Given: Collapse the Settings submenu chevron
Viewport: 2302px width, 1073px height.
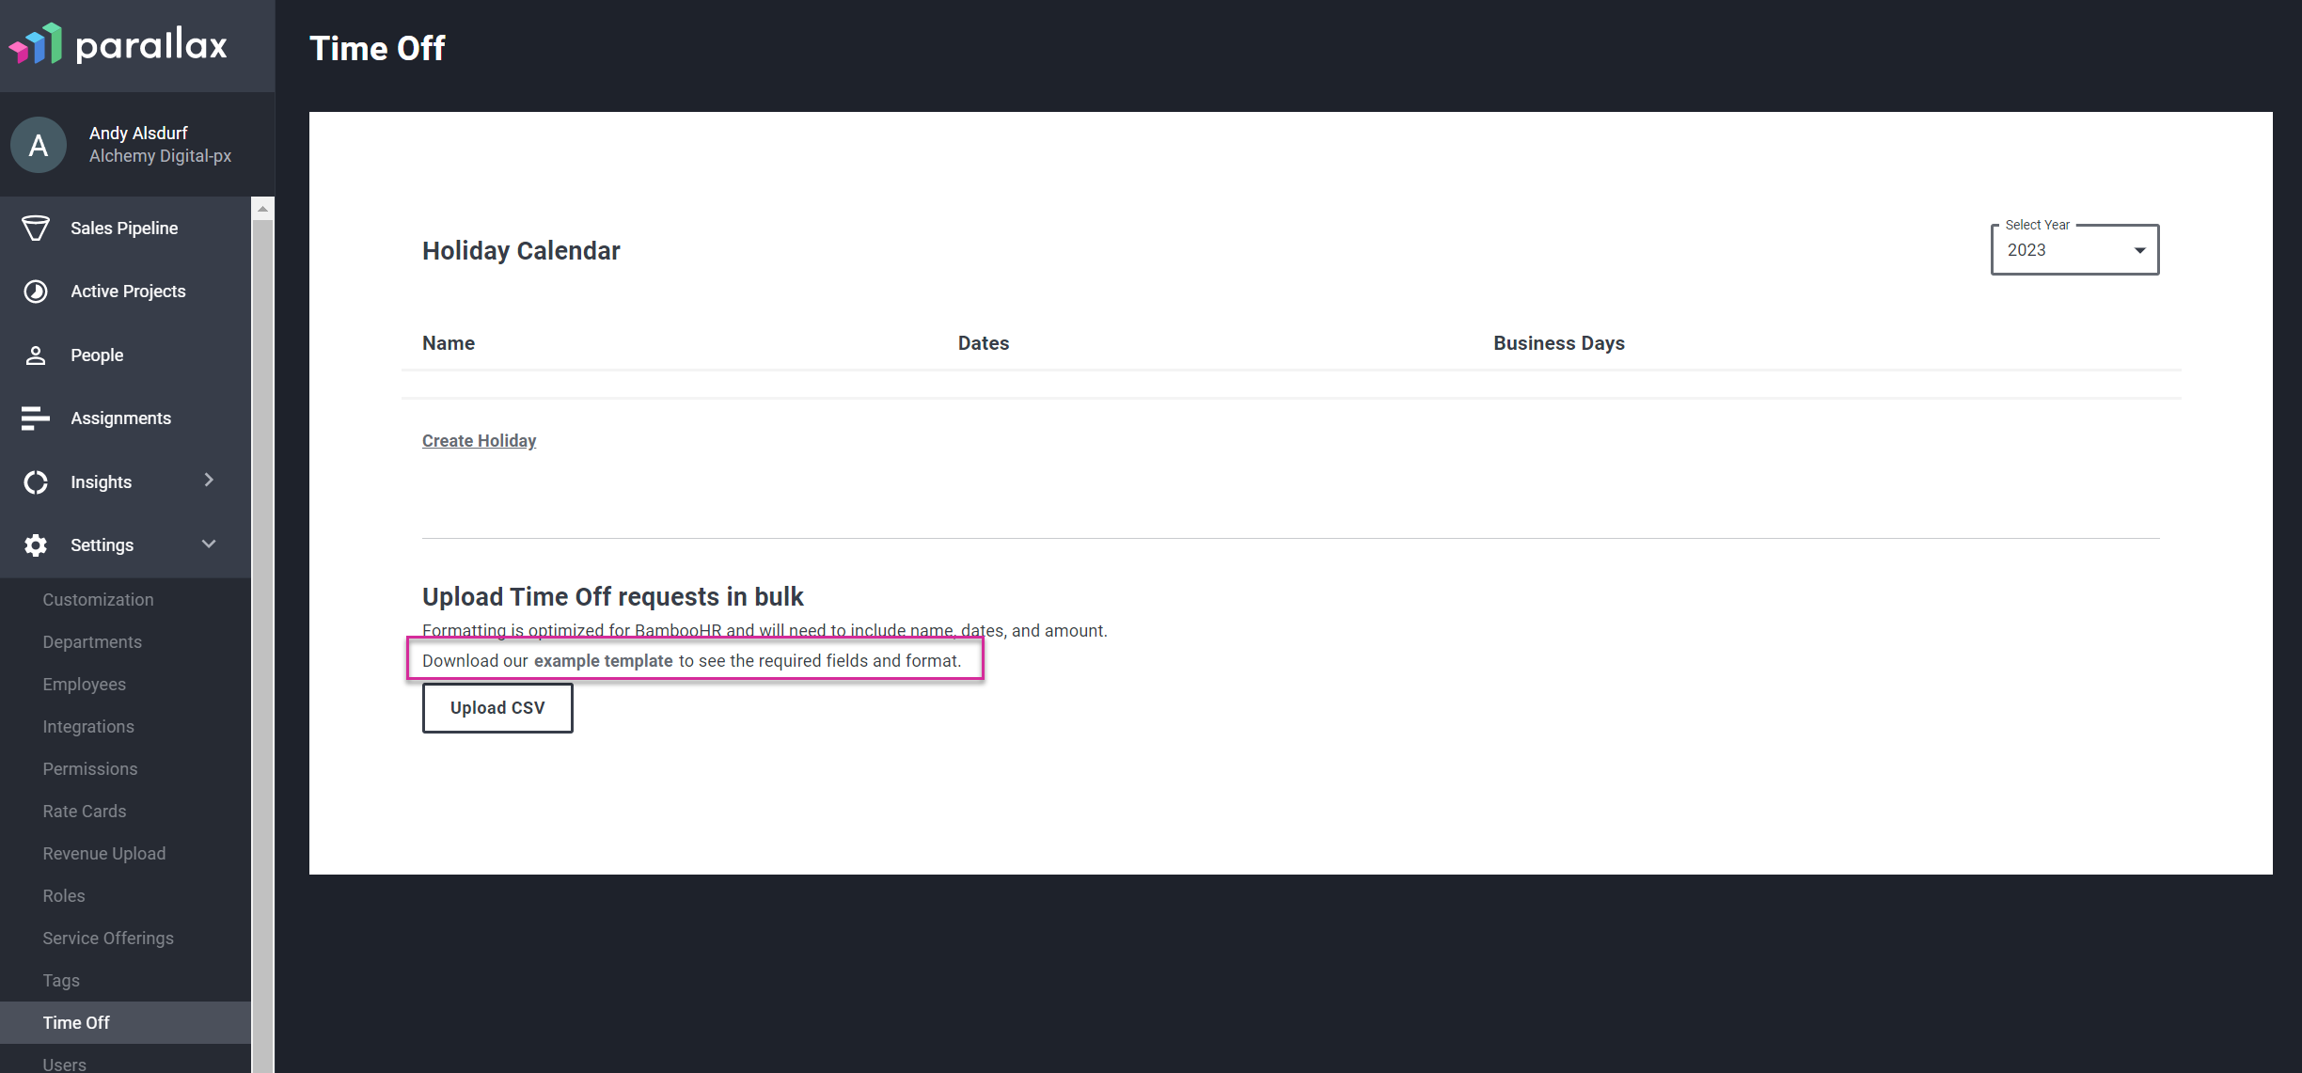Looking at the screenshot, I should click(209, 544).
